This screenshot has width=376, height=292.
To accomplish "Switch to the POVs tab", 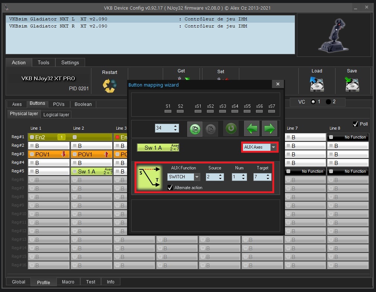I will (x=59, y=104).
